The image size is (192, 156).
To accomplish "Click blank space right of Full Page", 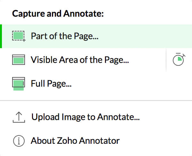I will (131, 83).
